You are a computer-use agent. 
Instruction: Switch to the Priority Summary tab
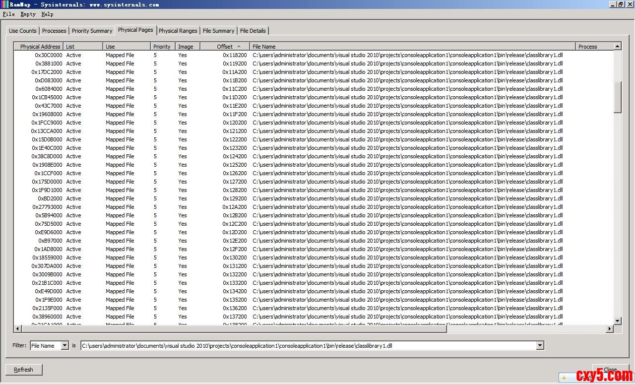[x=92, y=31]
